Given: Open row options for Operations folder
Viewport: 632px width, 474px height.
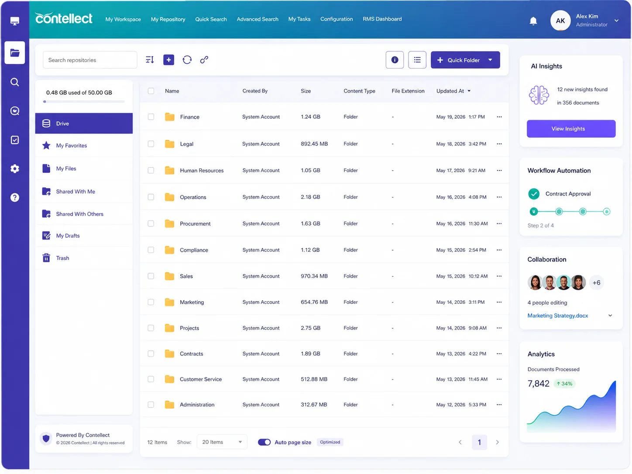Looking at the screenshot, I should pos(499,197).
